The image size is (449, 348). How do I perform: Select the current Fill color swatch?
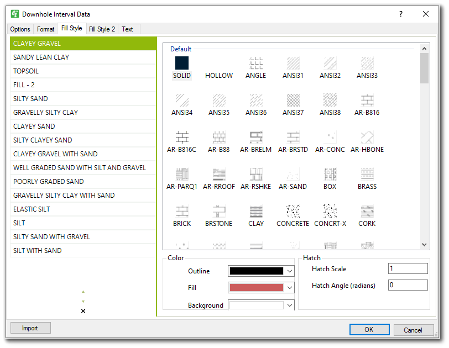click(x=257, y=287)
